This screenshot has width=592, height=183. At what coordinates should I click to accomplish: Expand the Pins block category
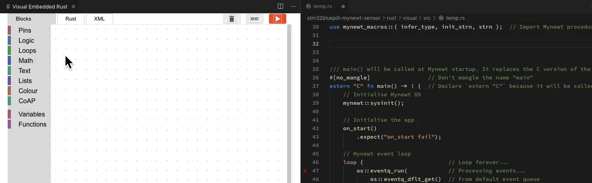coord(25,31)
